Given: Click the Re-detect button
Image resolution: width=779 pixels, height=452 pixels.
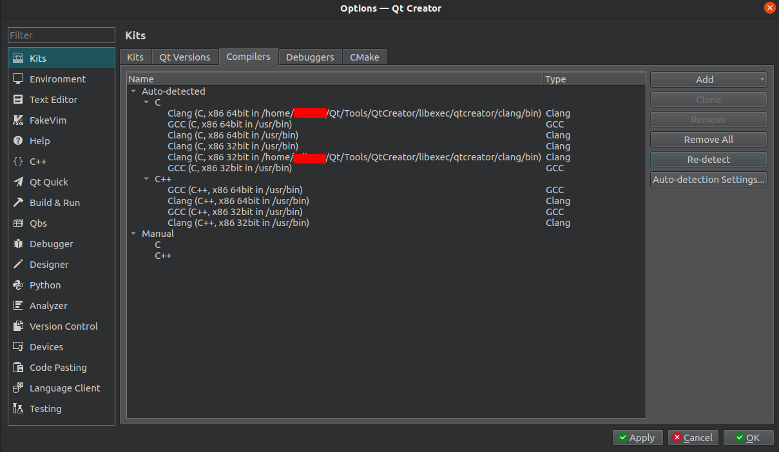Looking at the screenshot, I should click(x=708, y=160).
